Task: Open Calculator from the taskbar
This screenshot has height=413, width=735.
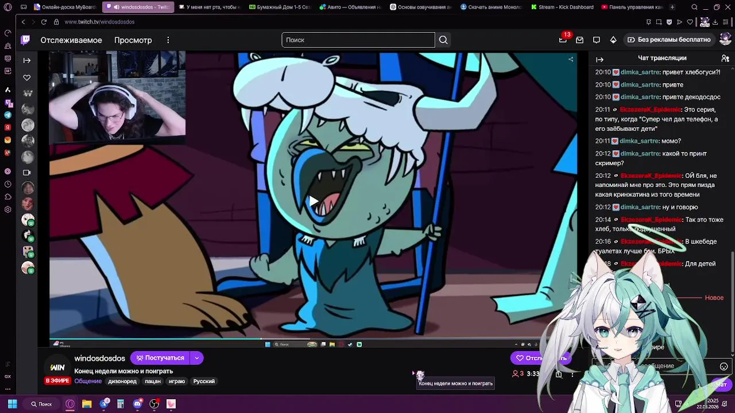Action: pos(121,404)
